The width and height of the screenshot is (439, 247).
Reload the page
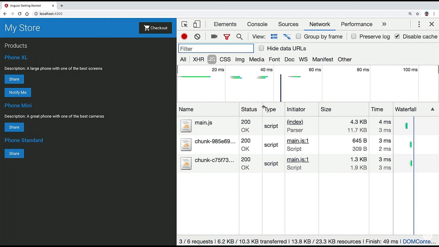19,14
